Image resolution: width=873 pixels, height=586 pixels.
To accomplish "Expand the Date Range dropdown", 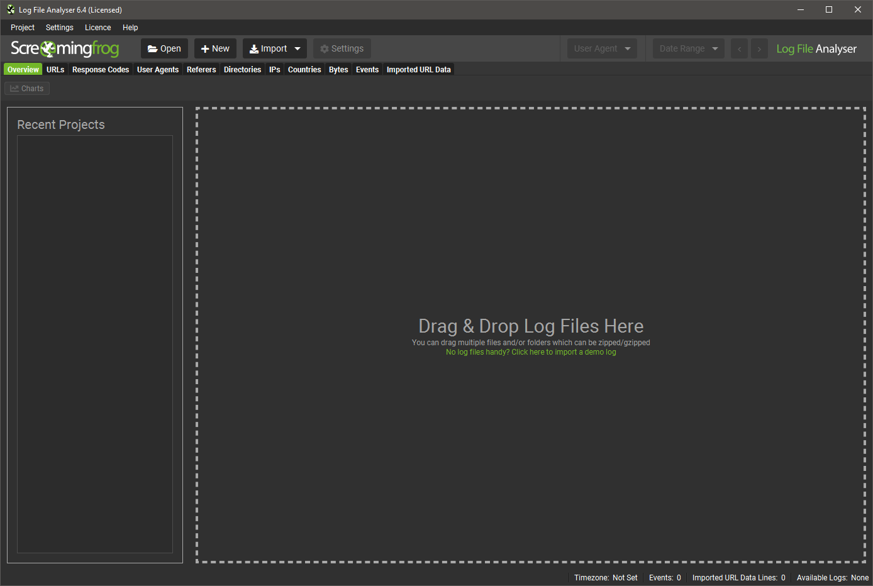I will point(688,48).
